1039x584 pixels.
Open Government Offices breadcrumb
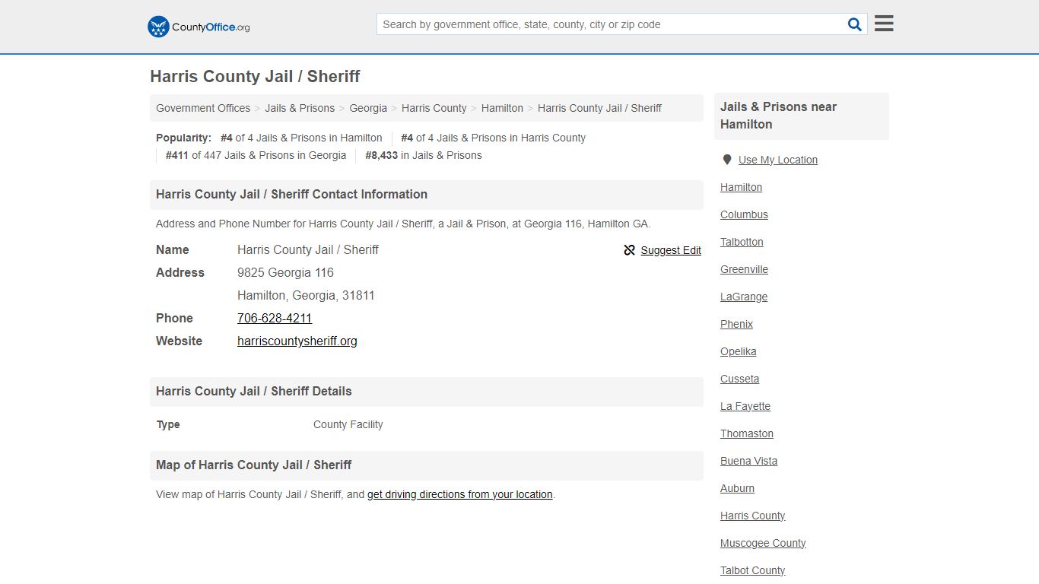click(x=203, y=108)
